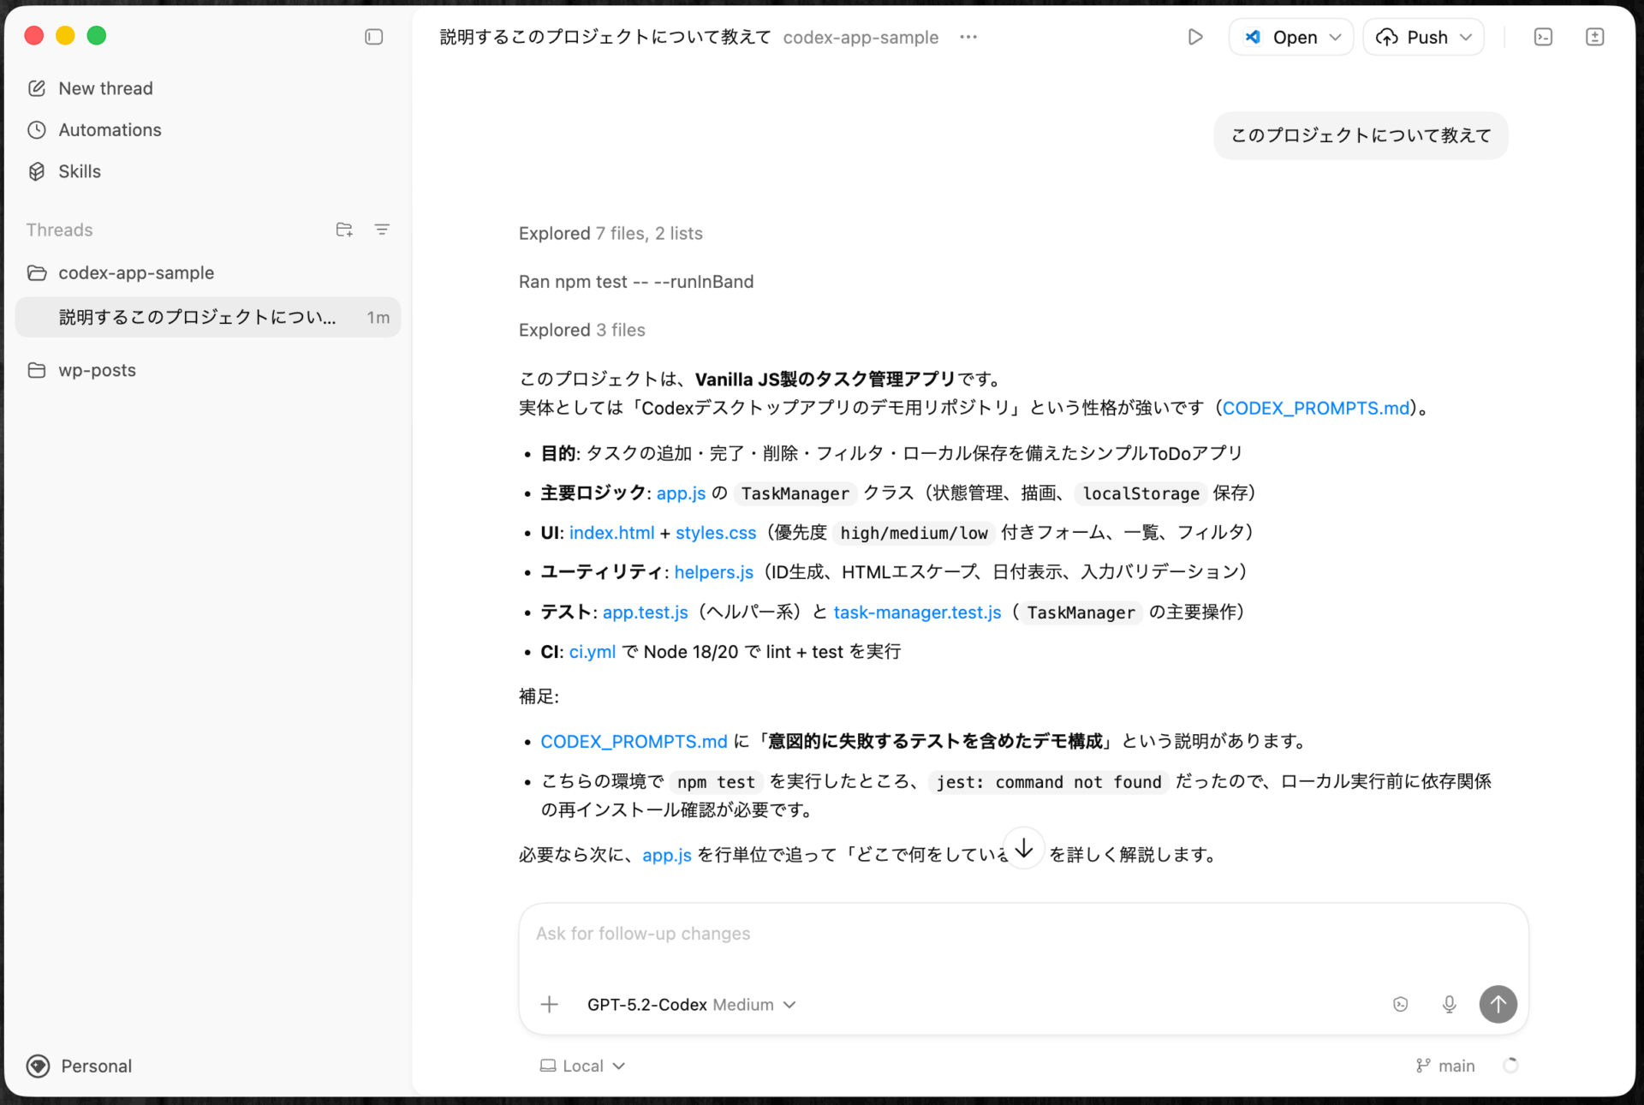Image resolution: width=1644 pixels, height=1105 pixels.
Task: Click the Personal workspace icon
Action: (x=38, y=1066)
